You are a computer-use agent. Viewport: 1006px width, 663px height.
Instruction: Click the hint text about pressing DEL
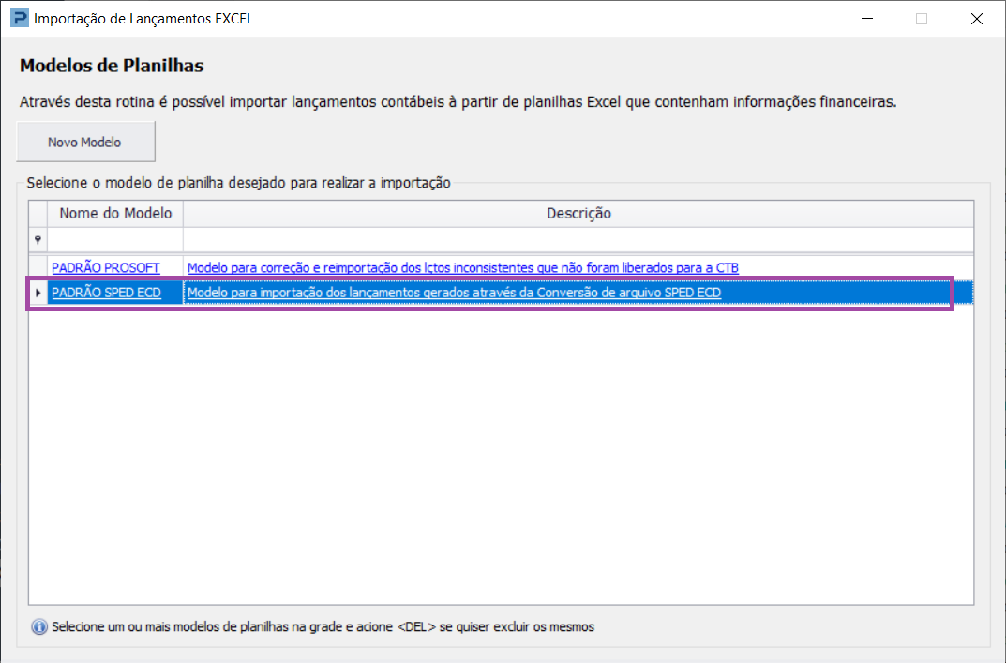323,627
